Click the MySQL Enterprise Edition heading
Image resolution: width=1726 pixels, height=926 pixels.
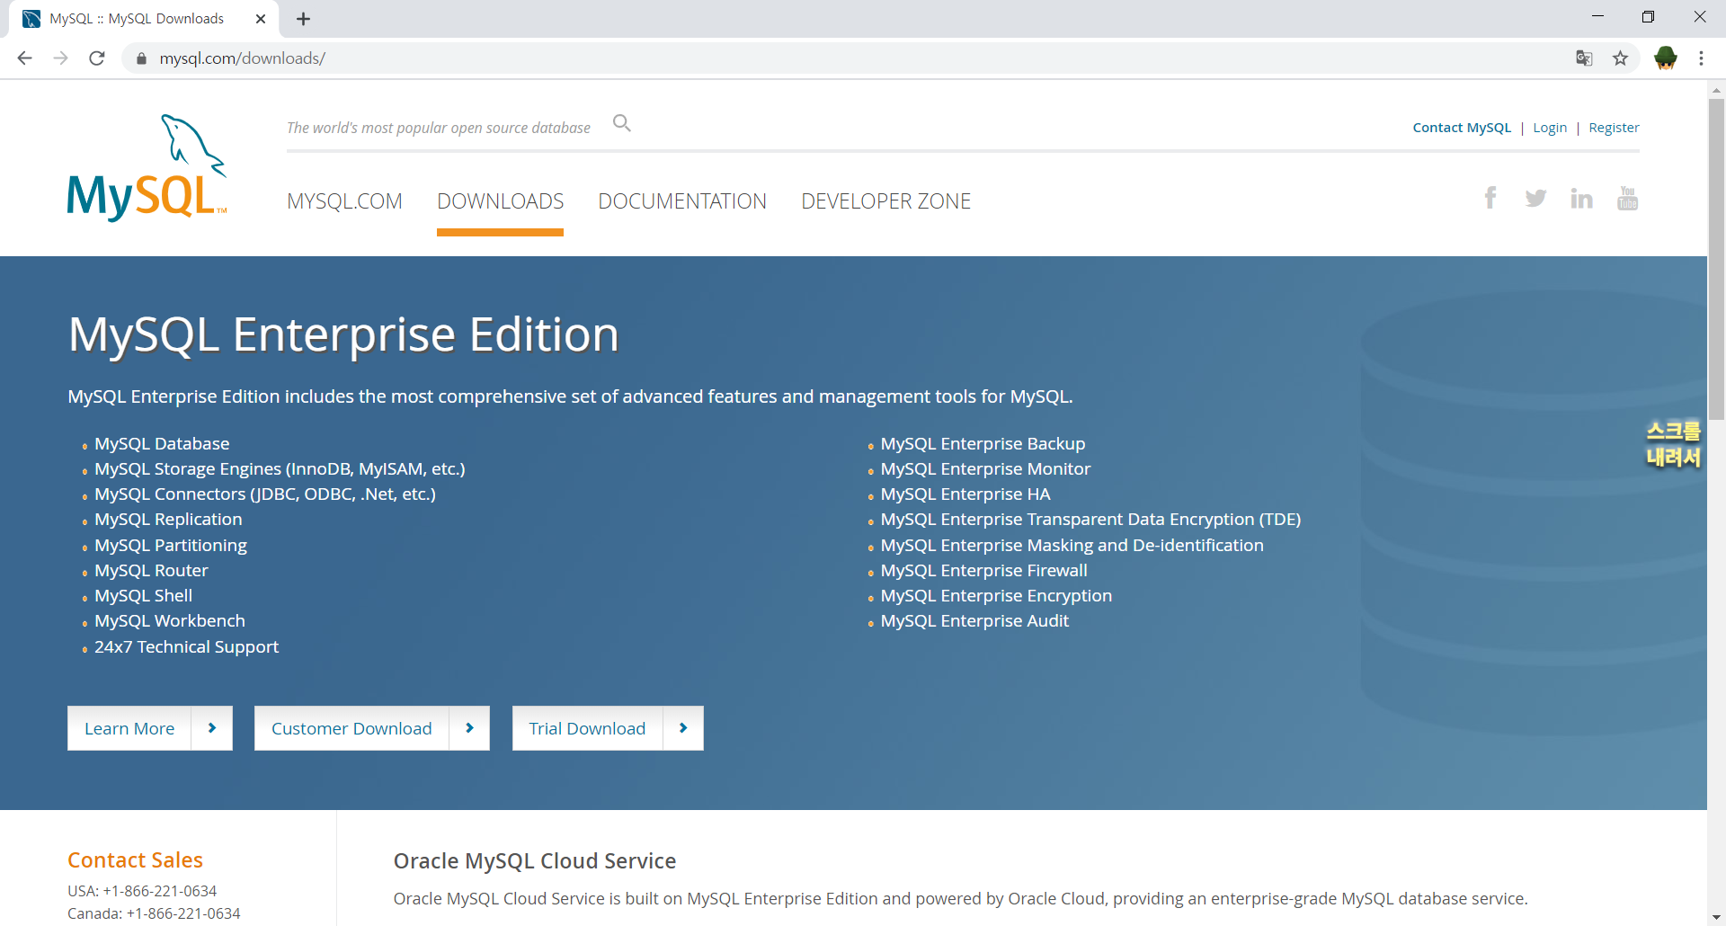coord(343,334)
